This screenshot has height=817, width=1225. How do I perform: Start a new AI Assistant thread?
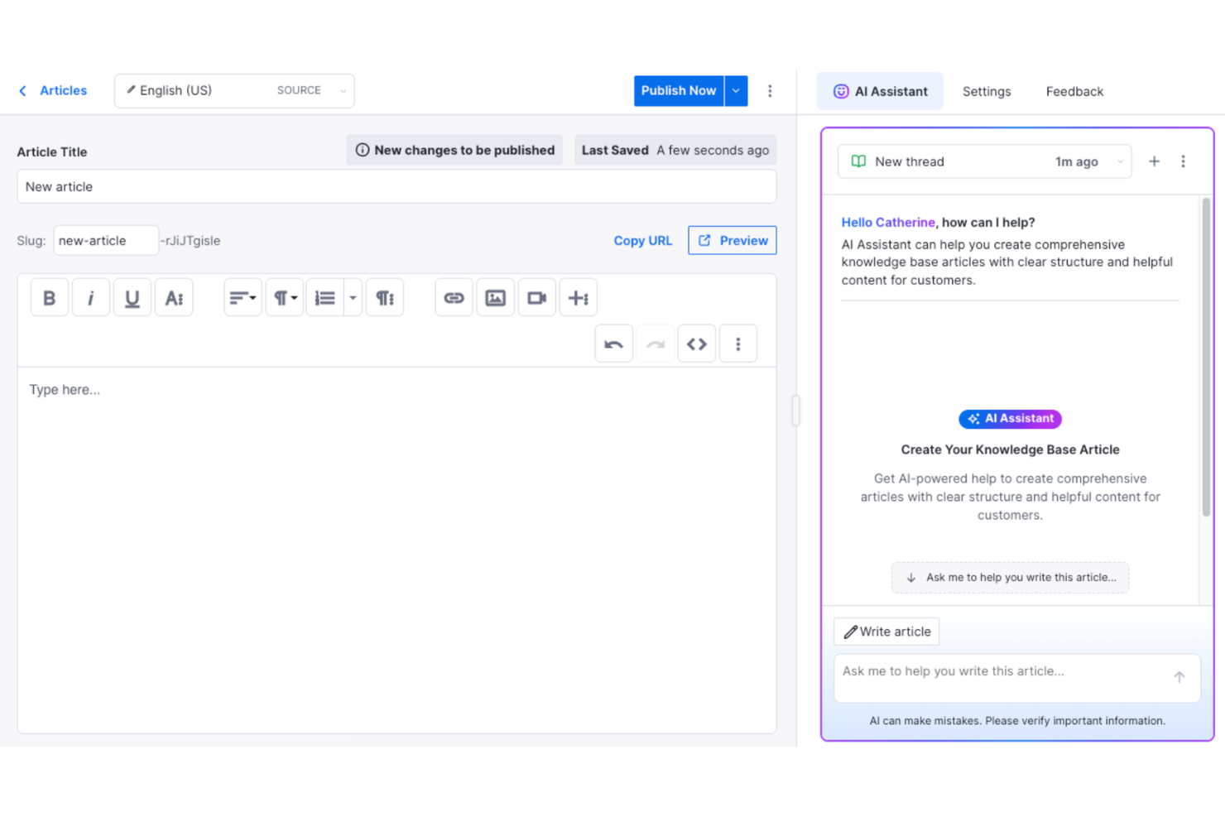(x=1154, y=161)
